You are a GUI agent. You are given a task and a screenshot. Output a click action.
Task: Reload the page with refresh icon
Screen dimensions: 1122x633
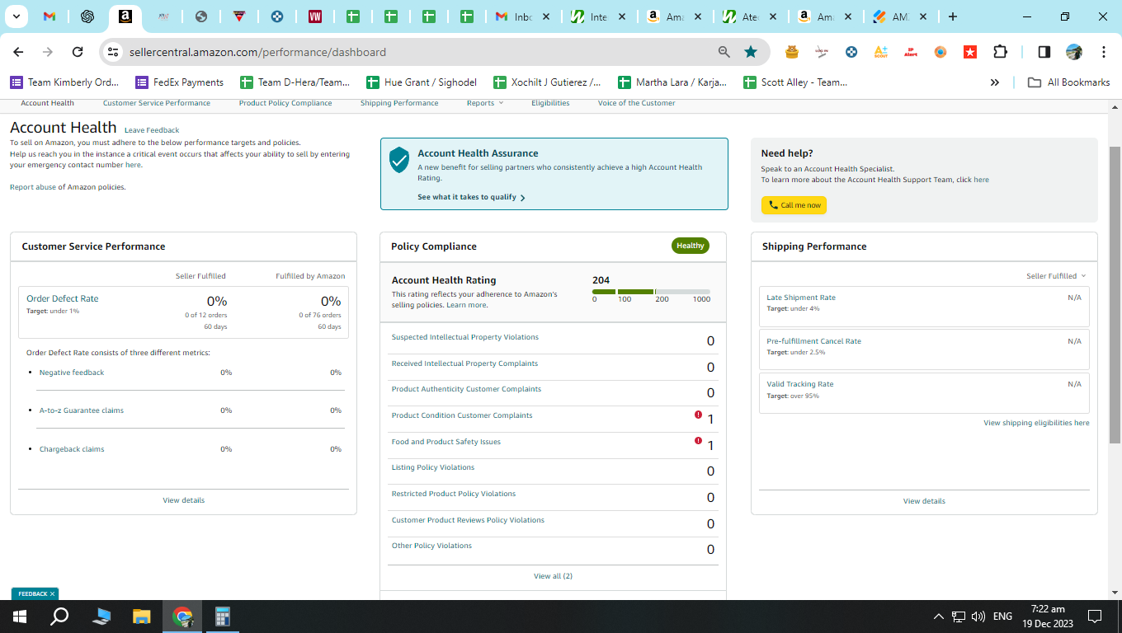point(78,52)
